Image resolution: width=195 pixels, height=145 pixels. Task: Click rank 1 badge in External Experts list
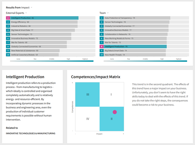pos(8,18)
